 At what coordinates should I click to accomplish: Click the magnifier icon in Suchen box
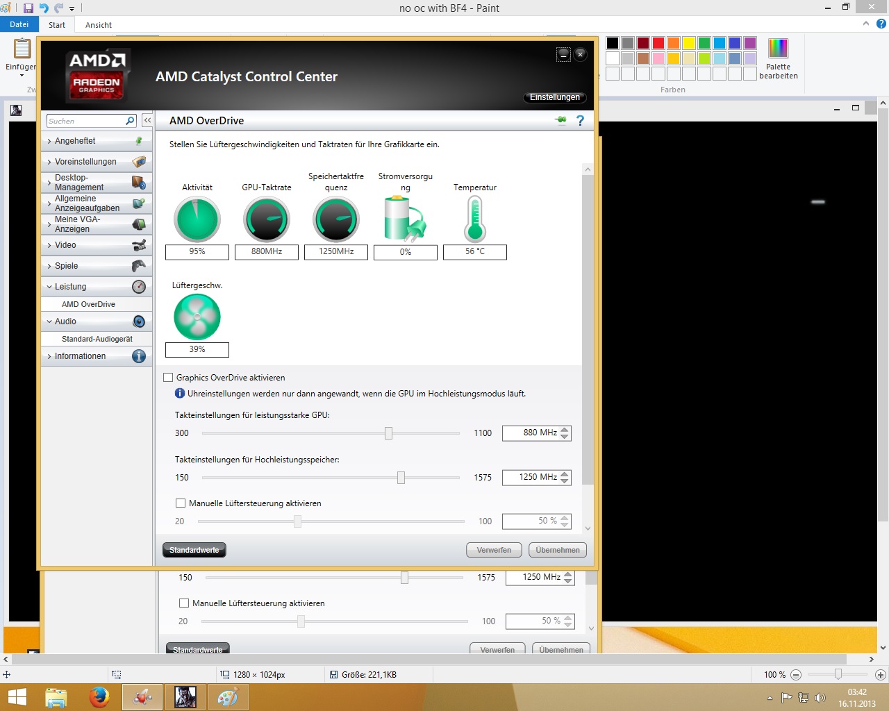(x=130, y=121)
